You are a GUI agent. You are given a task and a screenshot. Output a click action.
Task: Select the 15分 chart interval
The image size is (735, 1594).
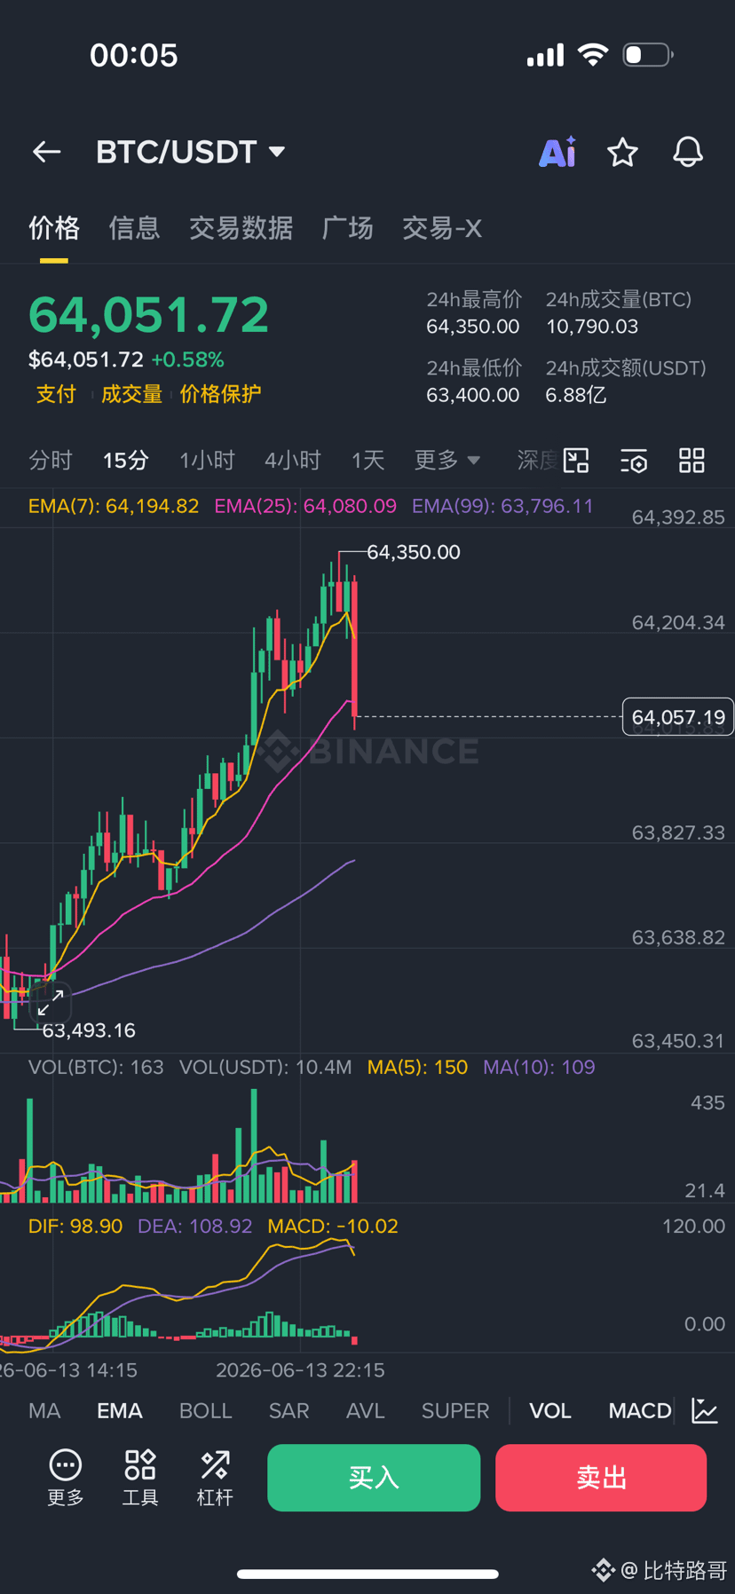click(125, 460)
